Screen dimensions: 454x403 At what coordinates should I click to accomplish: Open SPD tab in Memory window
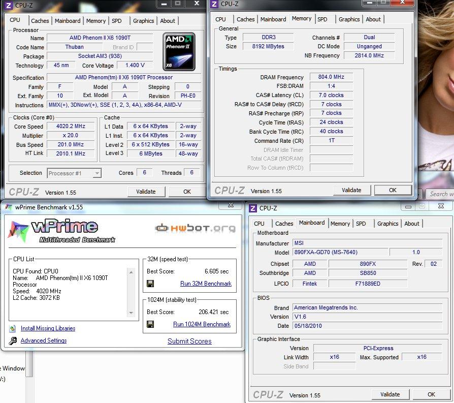click(x=322, y=19)
